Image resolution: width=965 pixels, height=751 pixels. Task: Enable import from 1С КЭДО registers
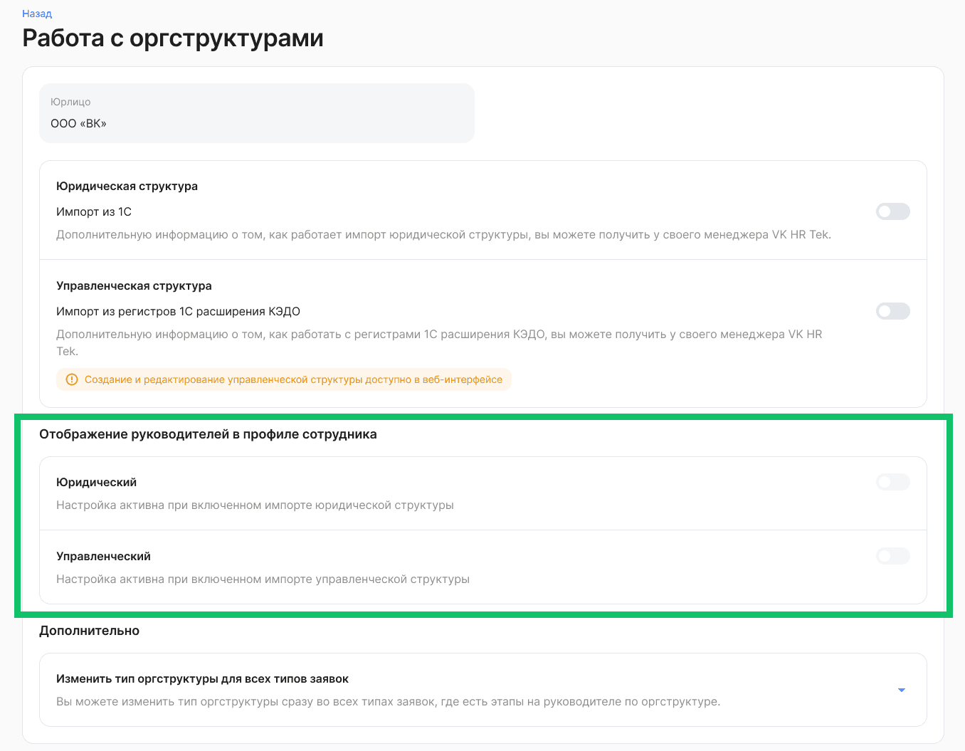coord(892,311)
